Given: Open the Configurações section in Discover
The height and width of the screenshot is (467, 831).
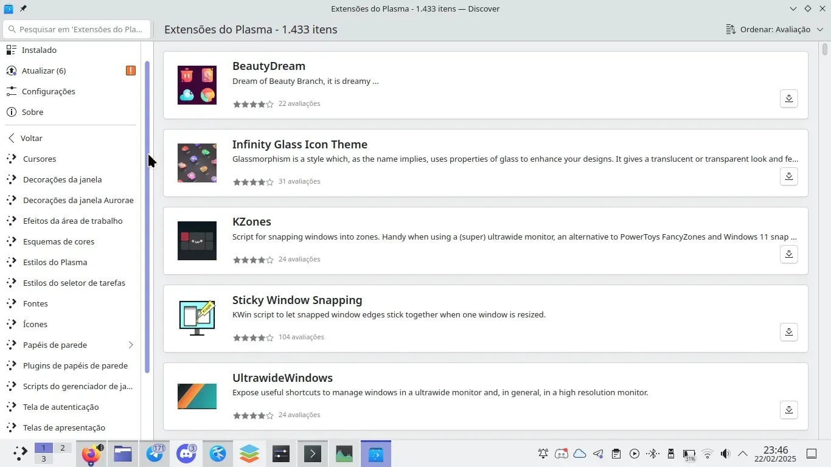Looking at the screenshot, I should click(x=49, y=91).
